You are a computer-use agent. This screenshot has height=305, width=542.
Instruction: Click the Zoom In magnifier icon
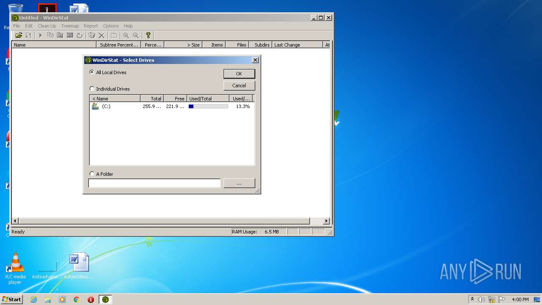[x=126, y=35]
